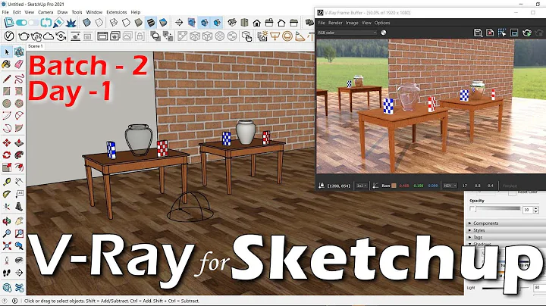Choose the Move tool with red arrows
The image size is (546, 306).
(x=7, y=142)
